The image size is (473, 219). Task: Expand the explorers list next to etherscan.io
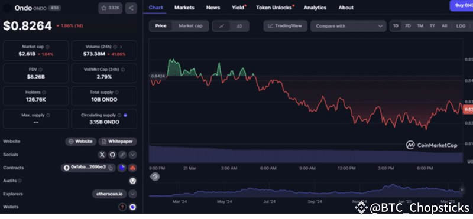(x=132, y=194)
